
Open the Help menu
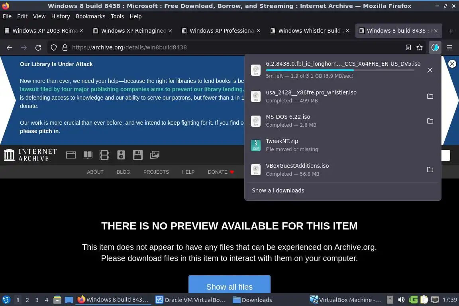[135, 16]
